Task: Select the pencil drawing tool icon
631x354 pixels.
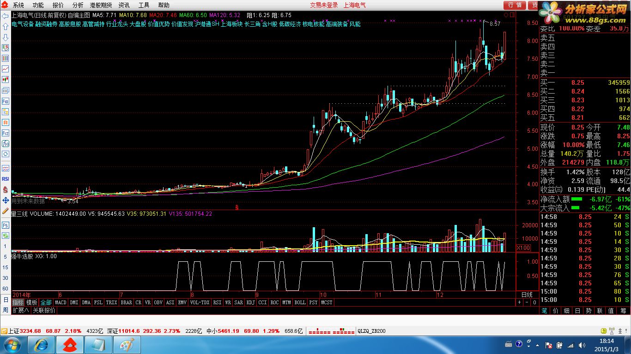Action: (x=6, y=211)
